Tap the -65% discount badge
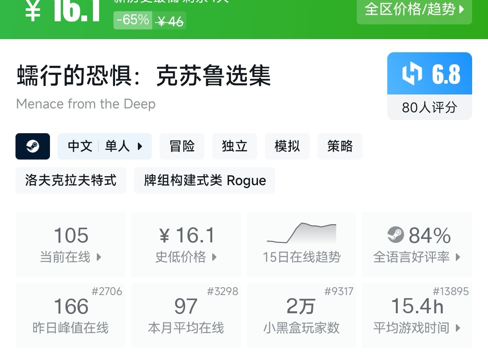This screenshot has width=488, height=357. 132,20
